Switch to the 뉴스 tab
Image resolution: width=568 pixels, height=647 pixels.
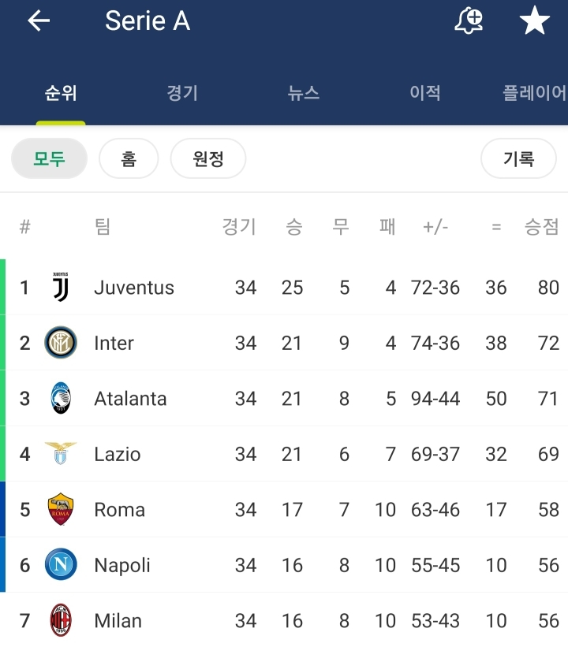pyautogui.click(x=304, y=93)
